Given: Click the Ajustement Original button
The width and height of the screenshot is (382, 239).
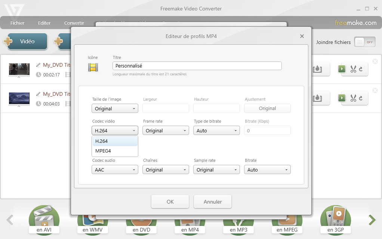Looking at the screenshot, I should 267,109.
